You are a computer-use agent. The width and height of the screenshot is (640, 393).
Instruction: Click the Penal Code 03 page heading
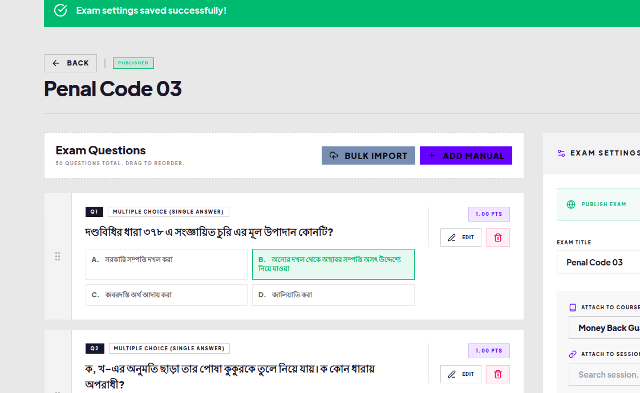point(112,89)
